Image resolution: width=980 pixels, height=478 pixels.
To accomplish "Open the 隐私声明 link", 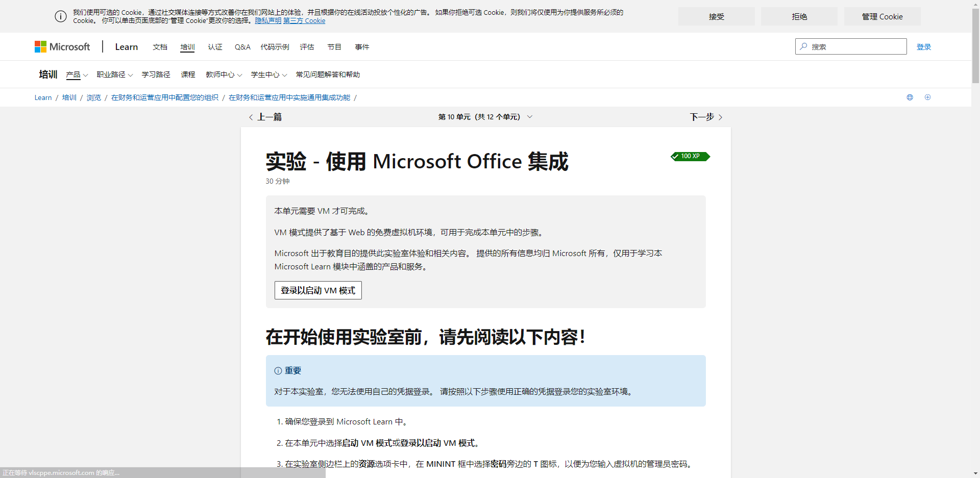I will click(268, 21).
